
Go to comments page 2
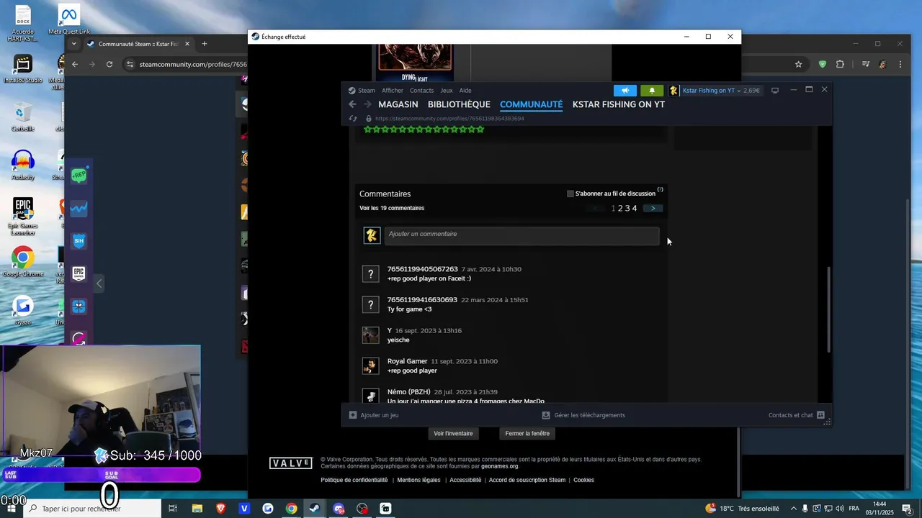(x=620, y=209)
